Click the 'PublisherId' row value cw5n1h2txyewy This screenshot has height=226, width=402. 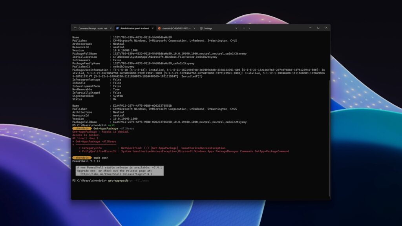(x=124, y=67)
